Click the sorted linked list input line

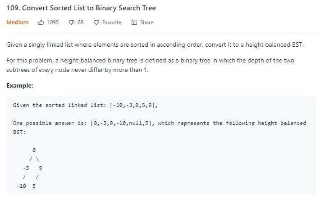point(85,105)
